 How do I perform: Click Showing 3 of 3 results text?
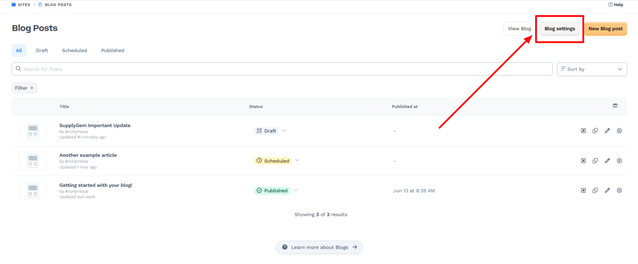pos(321,214)
